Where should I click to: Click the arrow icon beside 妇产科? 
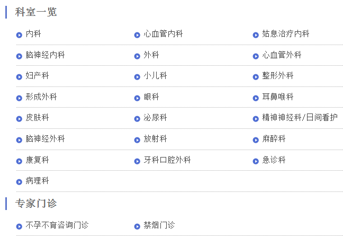point(19,77)
